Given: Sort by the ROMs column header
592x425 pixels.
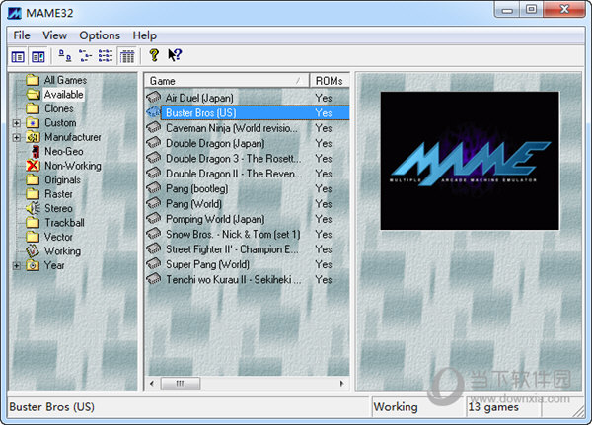Looking at the screenshot, I should [330, 81].
